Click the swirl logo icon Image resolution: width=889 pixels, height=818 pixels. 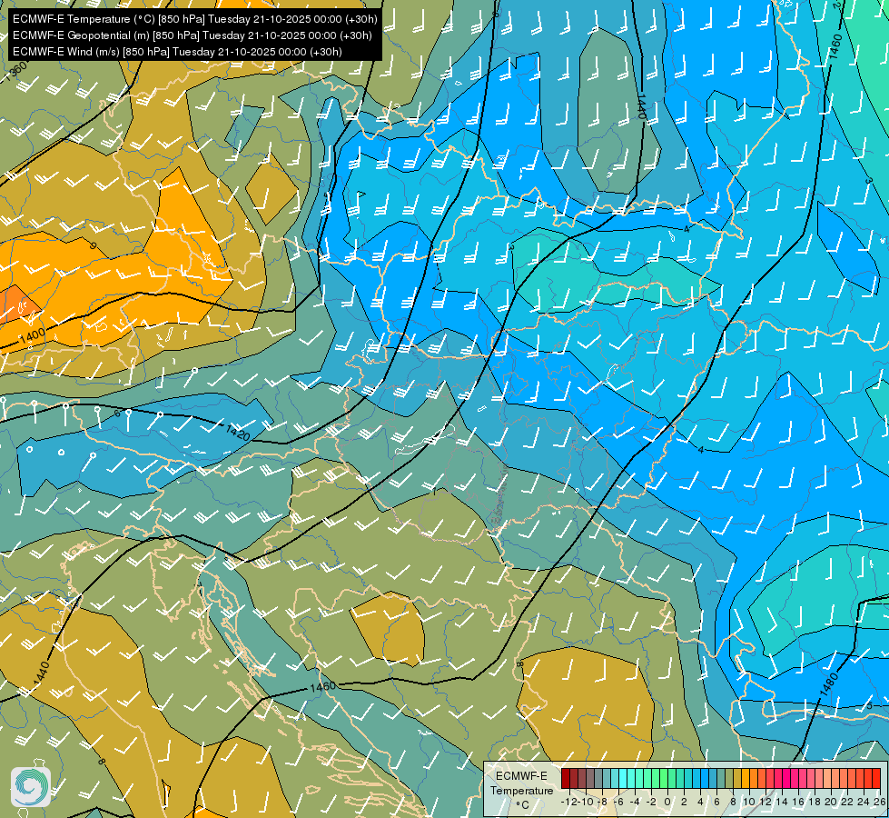pyautogui.click(x=31, y=787)
